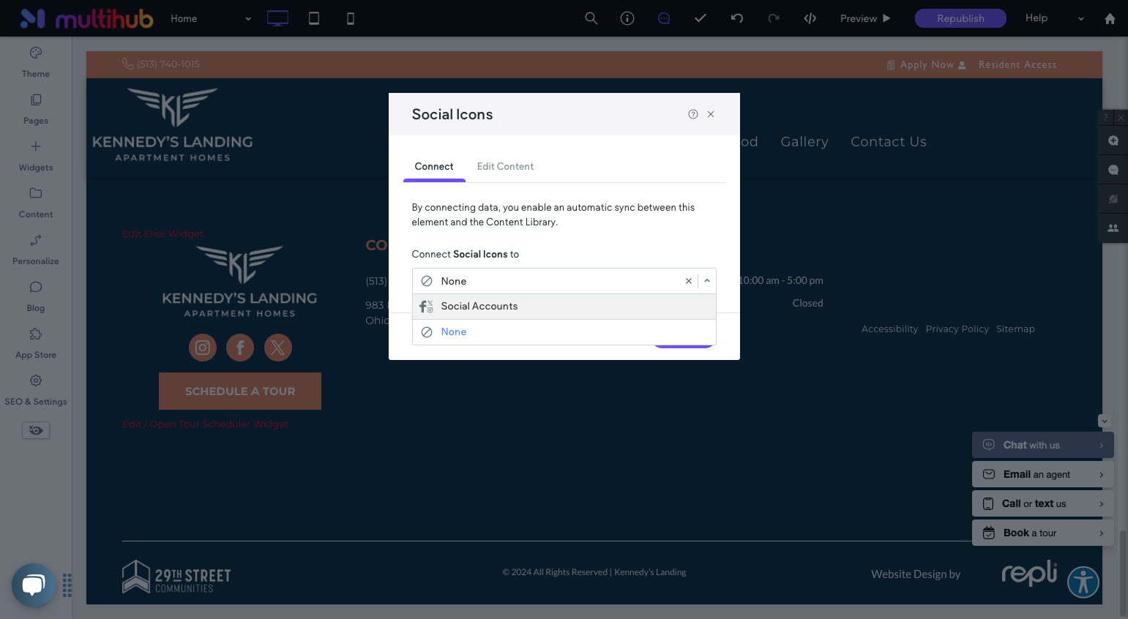Click Edit / Open Tour Scheduler Widget link

click(x=205, y=424)
